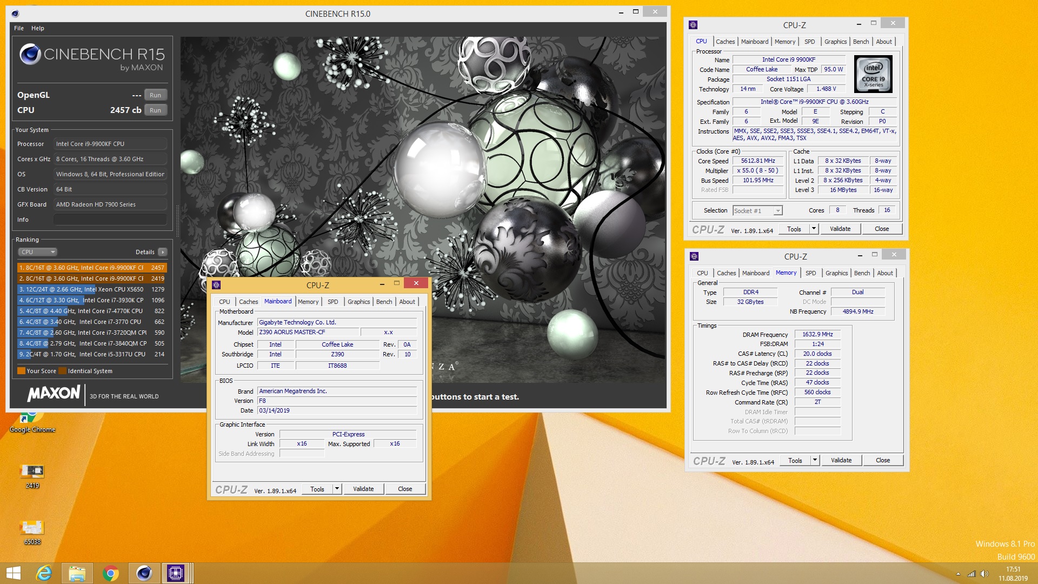
Task: Click Close in top CPU-Z window
Action: pyautogui.click(x=882, y=229)
